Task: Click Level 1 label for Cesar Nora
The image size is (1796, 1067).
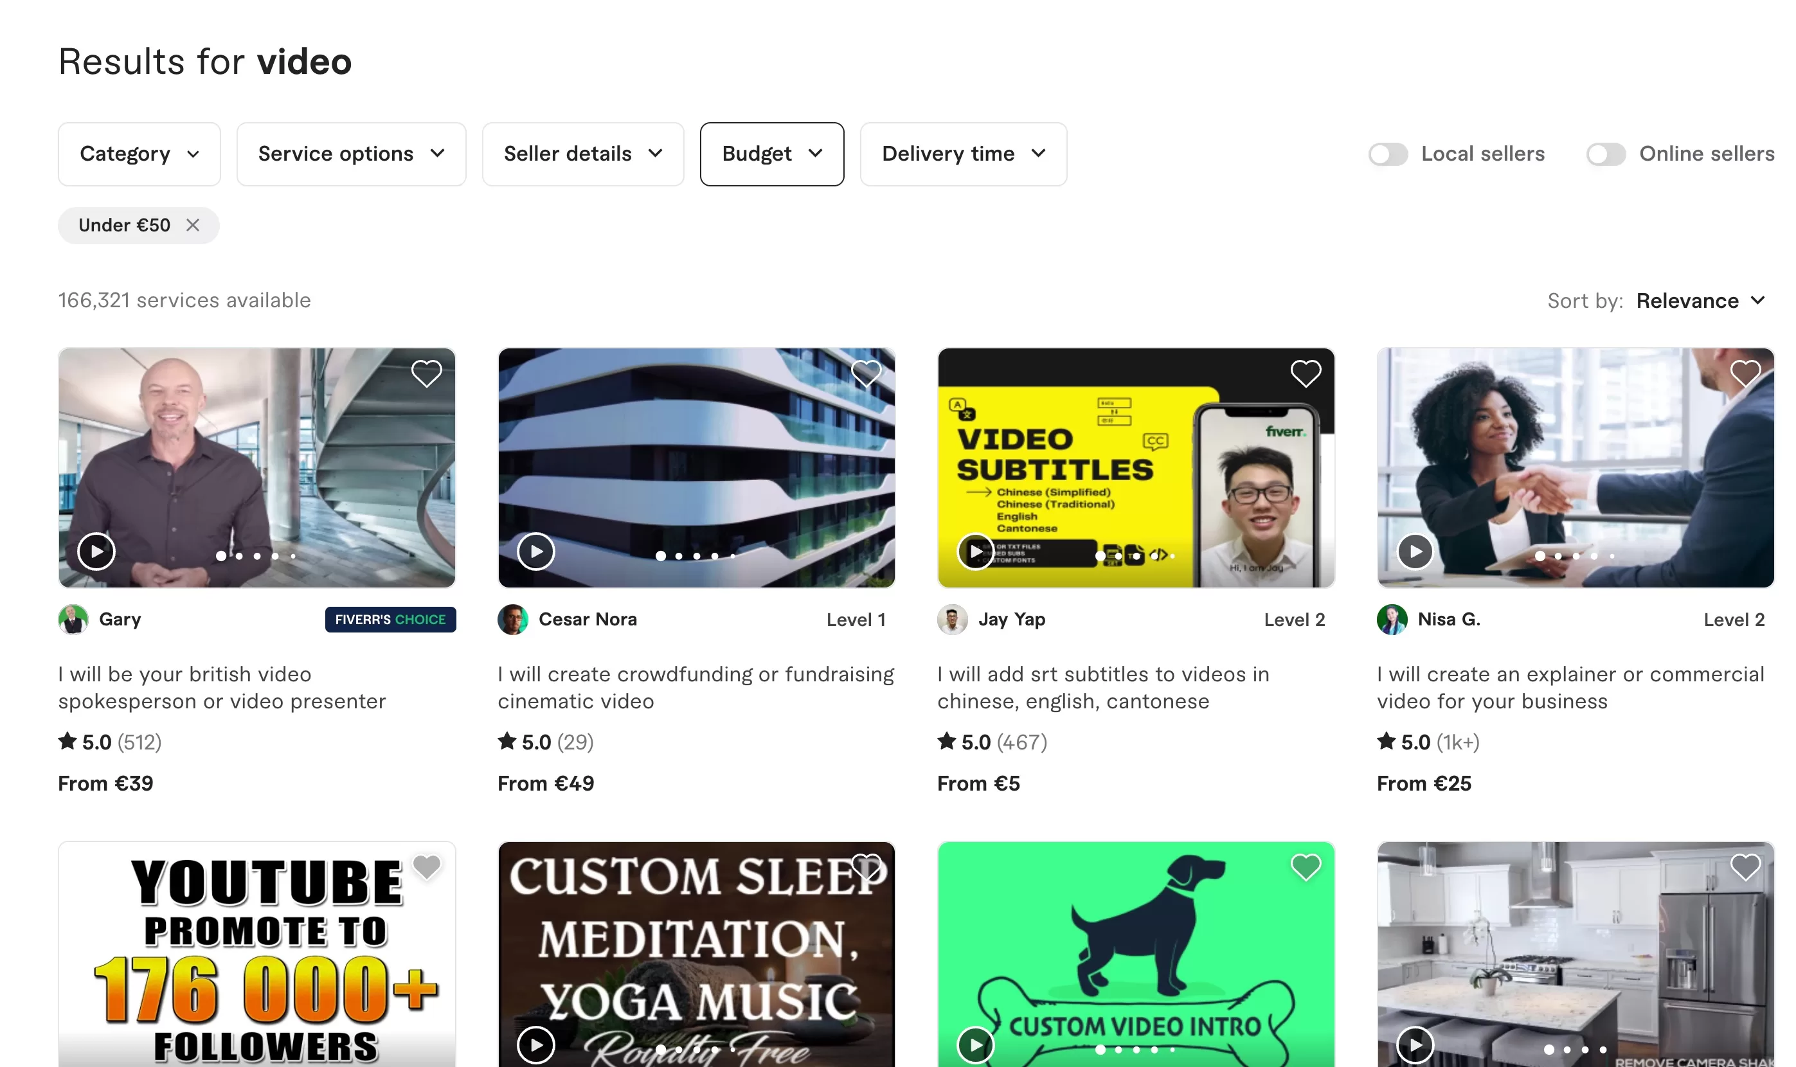Action: pos(856,620)
